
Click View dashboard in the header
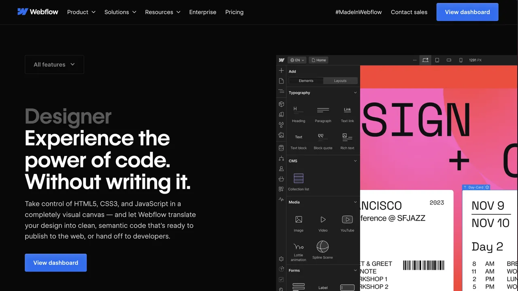[467, 12]
